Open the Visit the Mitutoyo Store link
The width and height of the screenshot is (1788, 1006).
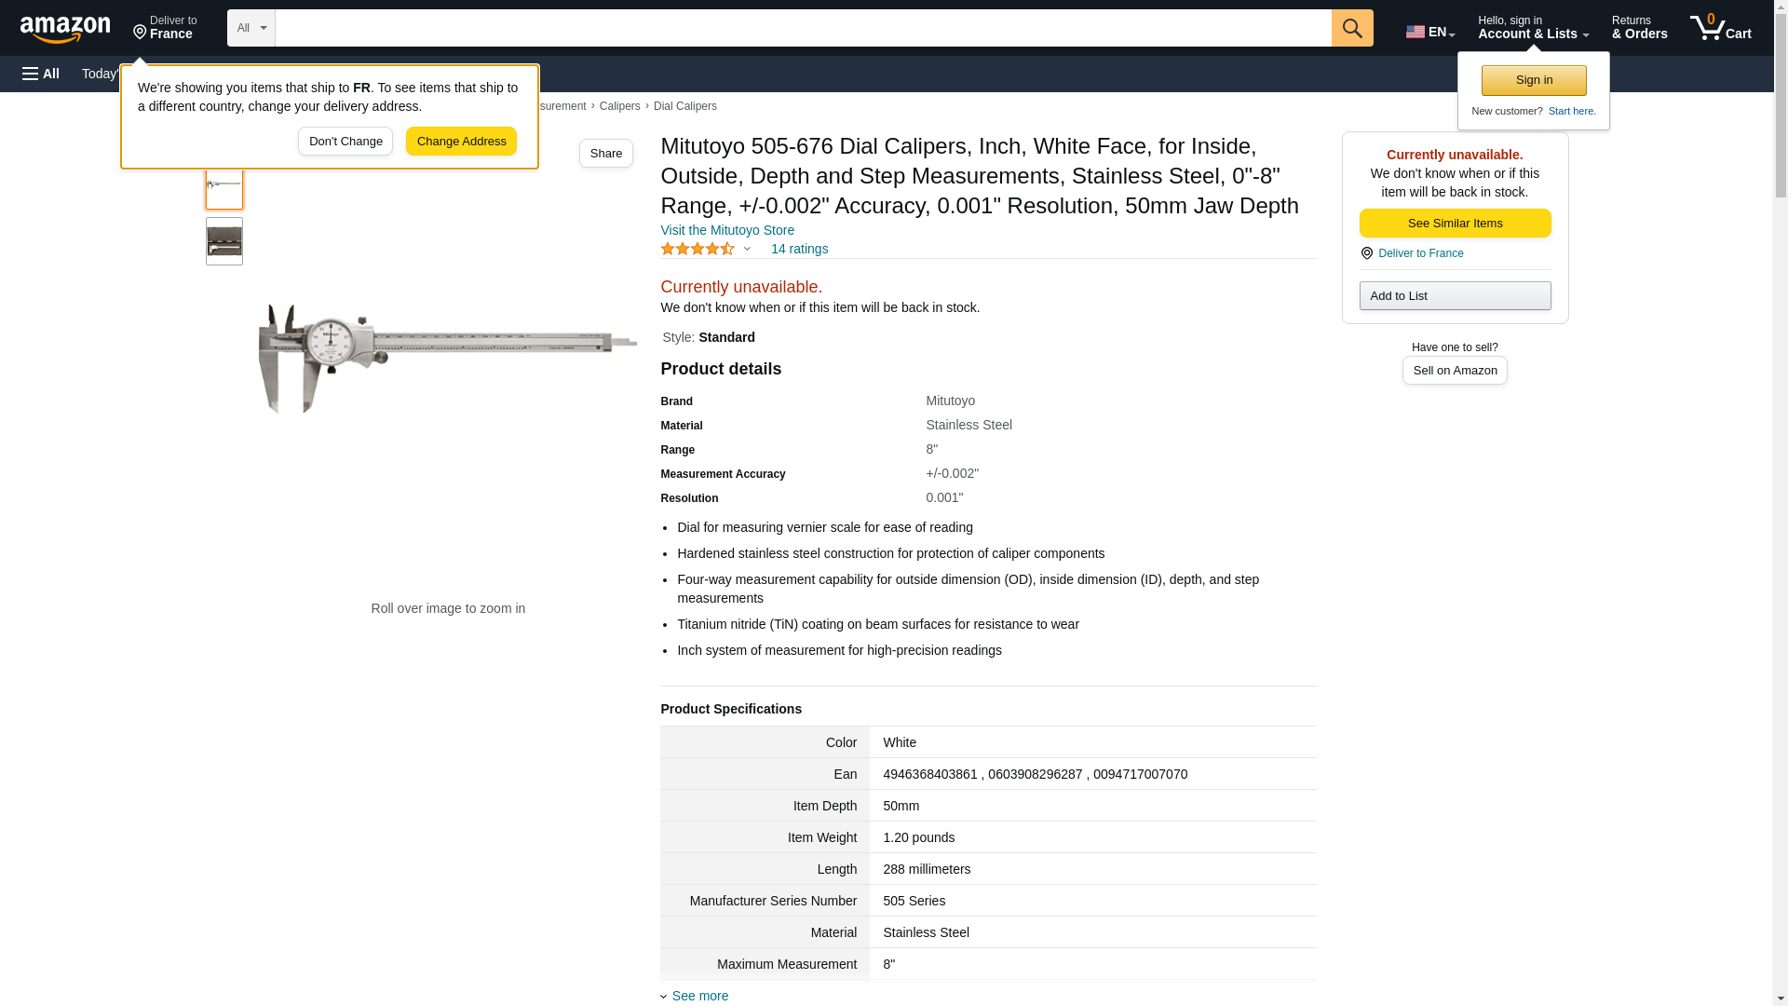point(726,230)
